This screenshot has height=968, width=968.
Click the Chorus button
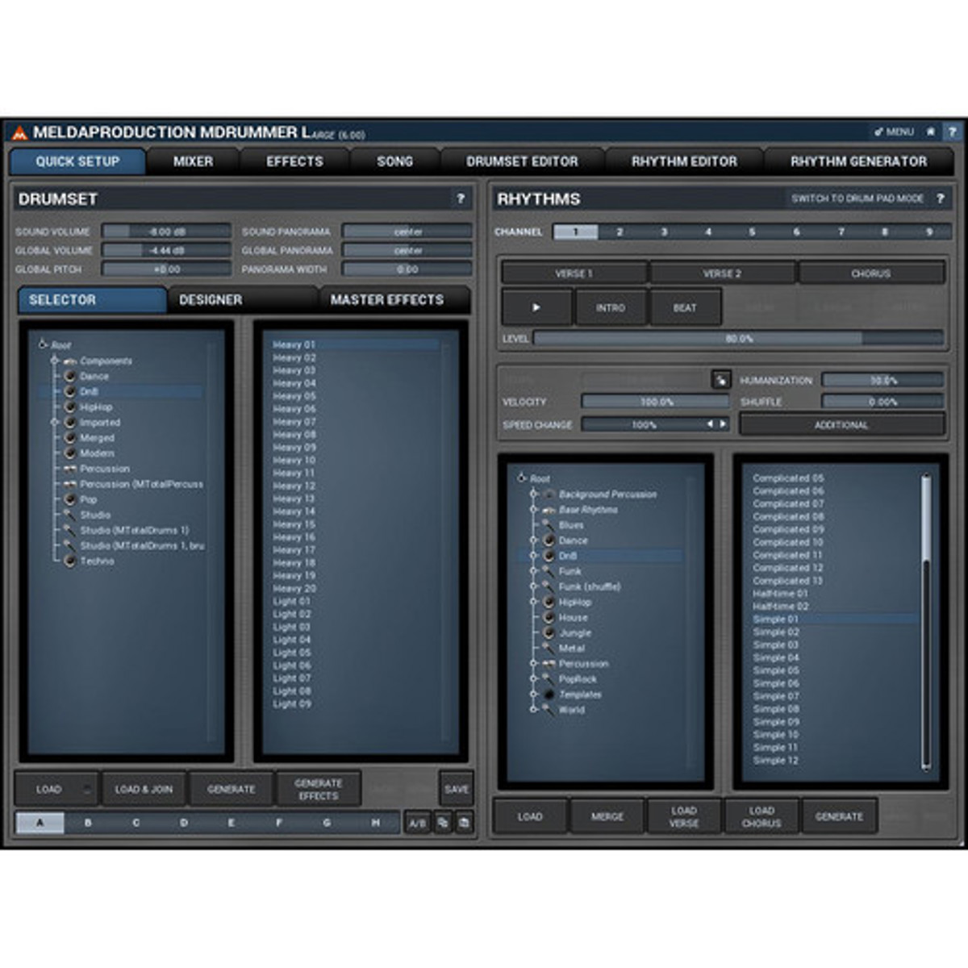pos(871,273)
